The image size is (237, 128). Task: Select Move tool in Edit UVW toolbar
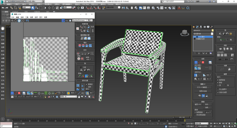[12, 20]
